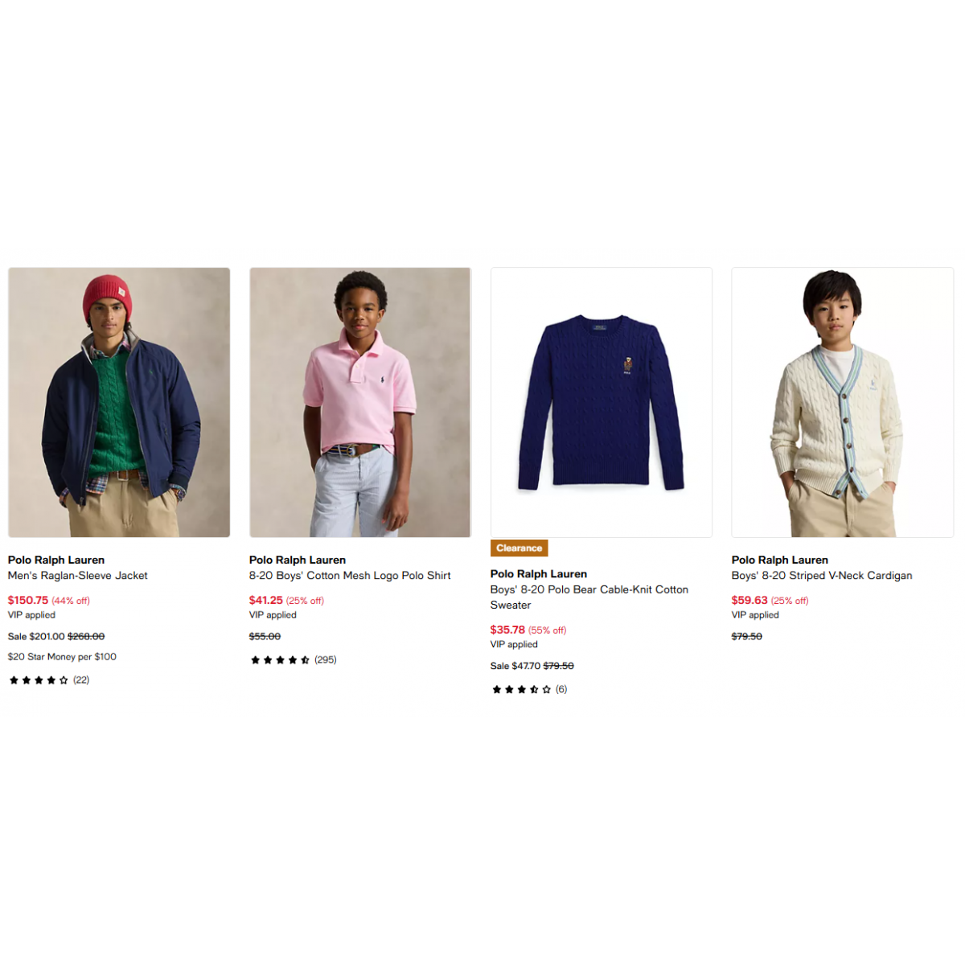Click the $41.25 polo shirt price
This screenshot has height=965, width=965.
266,601
